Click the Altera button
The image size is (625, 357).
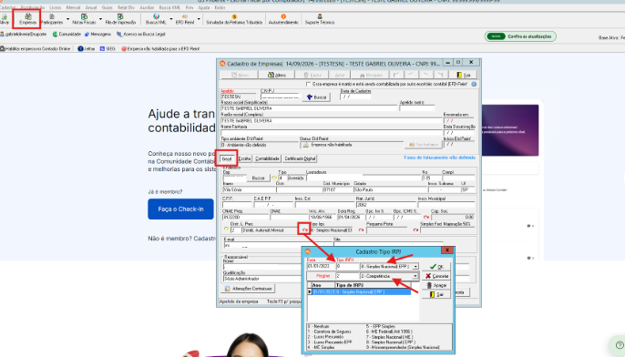coord(277,75)
